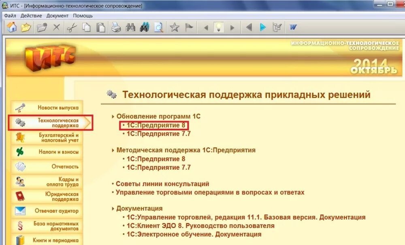Image resolution: width=405 pixels, height=245 pixels.
Task: Open 1С:Электронное обучение. Документация link
Action: coord(194,234)
